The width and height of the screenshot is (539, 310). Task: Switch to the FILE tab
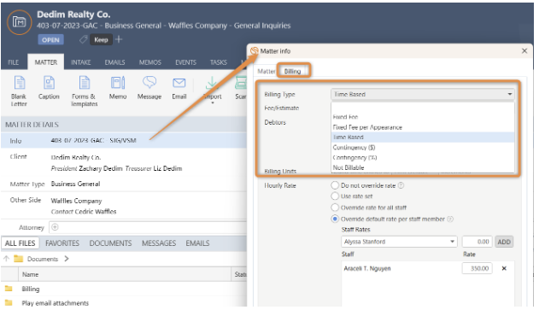[14, 62]
